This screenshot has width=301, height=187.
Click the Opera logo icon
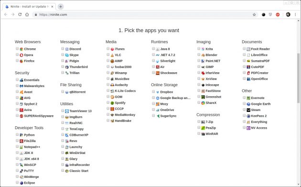[x=21, y=55]
